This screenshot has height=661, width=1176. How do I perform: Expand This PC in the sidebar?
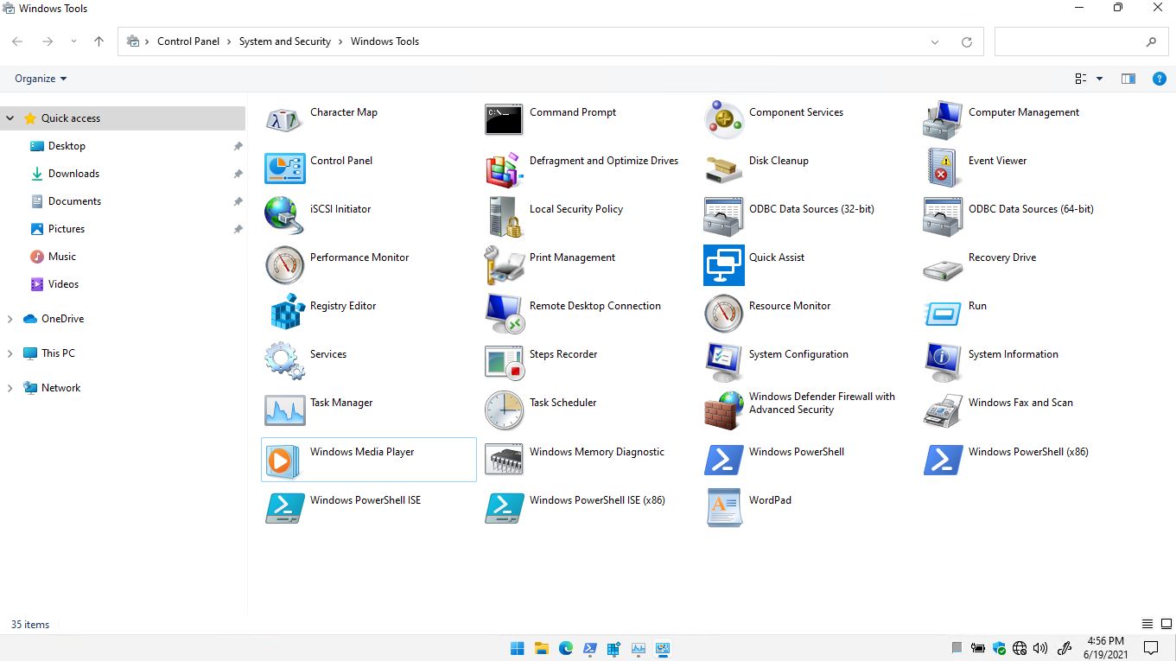pyautogui.click(x=11, y=353)
